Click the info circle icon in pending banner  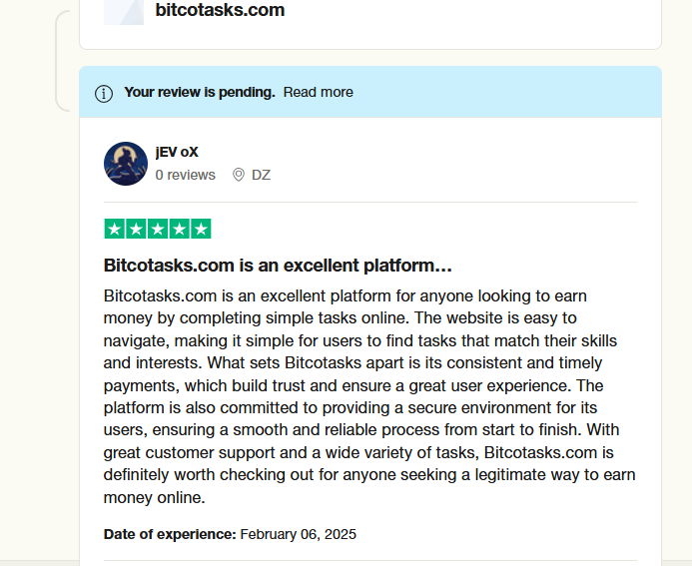[x=104, y=94]
